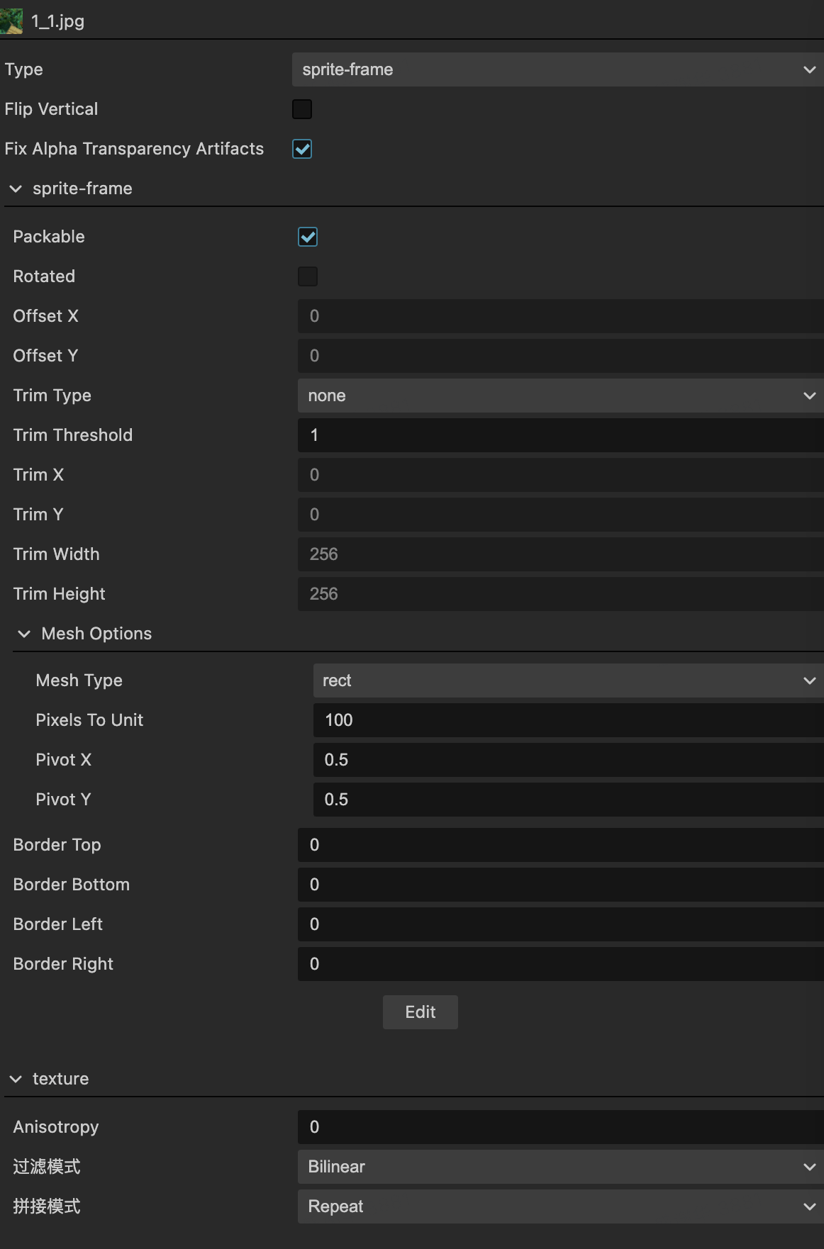Viewport: 824px width, 1249px height.
Task: Open the Mesh Type dropdown
Action: coord(567,680)
